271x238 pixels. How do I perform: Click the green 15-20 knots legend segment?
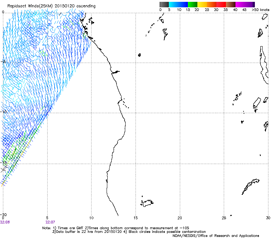coord(193,4)
